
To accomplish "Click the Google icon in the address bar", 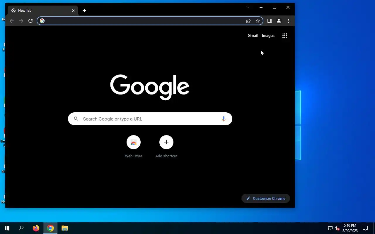I will click(x=42, y=21).
